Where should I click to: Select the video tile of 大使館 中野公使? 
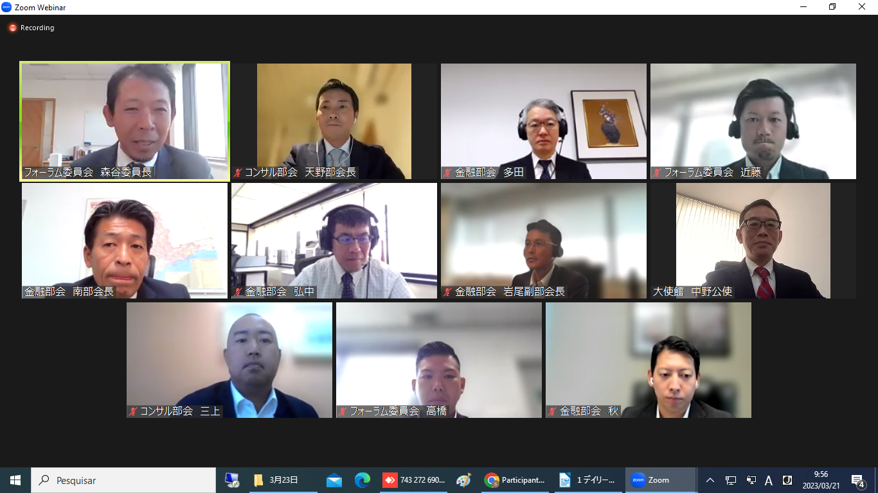[753, 241]
